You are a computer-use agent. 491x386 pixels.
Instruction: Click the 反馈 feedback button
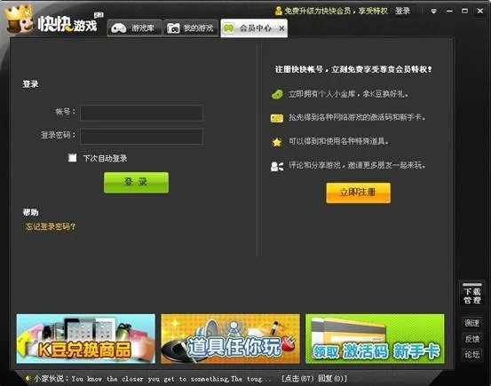[x=471, y=339]
